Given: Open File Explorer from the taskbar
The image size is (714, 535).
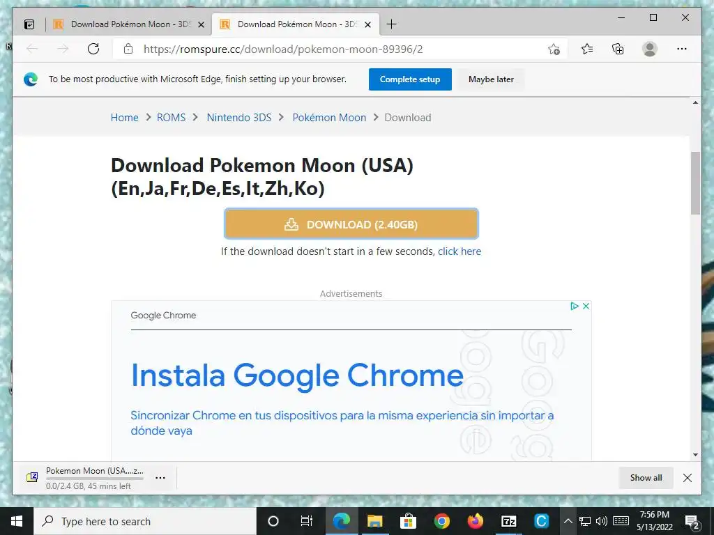Looking at the screenshot, I should coord(374,521).
